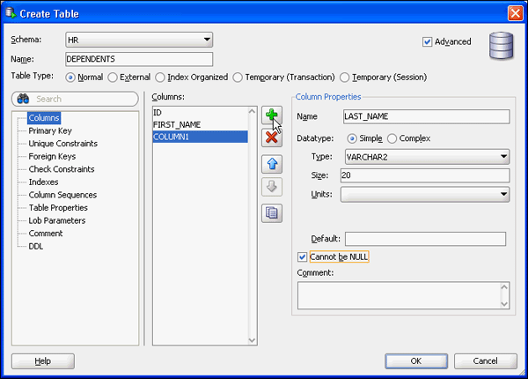The width and height of the screenshot is (528, 379).
Task: Open the Table Properties section
Action: (58, 208)
